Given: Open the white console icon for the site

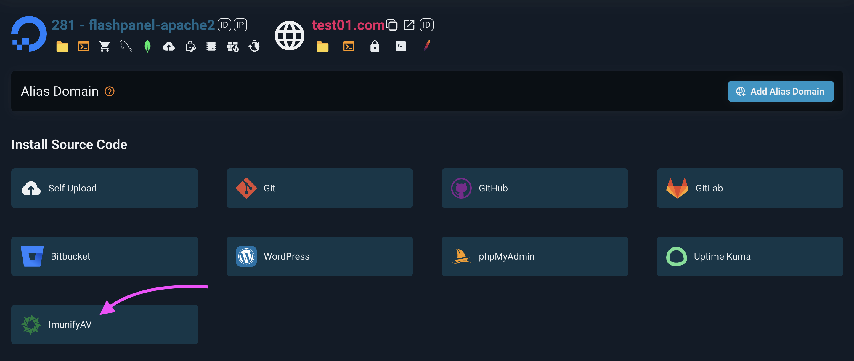Looking at the screenshot, I should 401,46.
